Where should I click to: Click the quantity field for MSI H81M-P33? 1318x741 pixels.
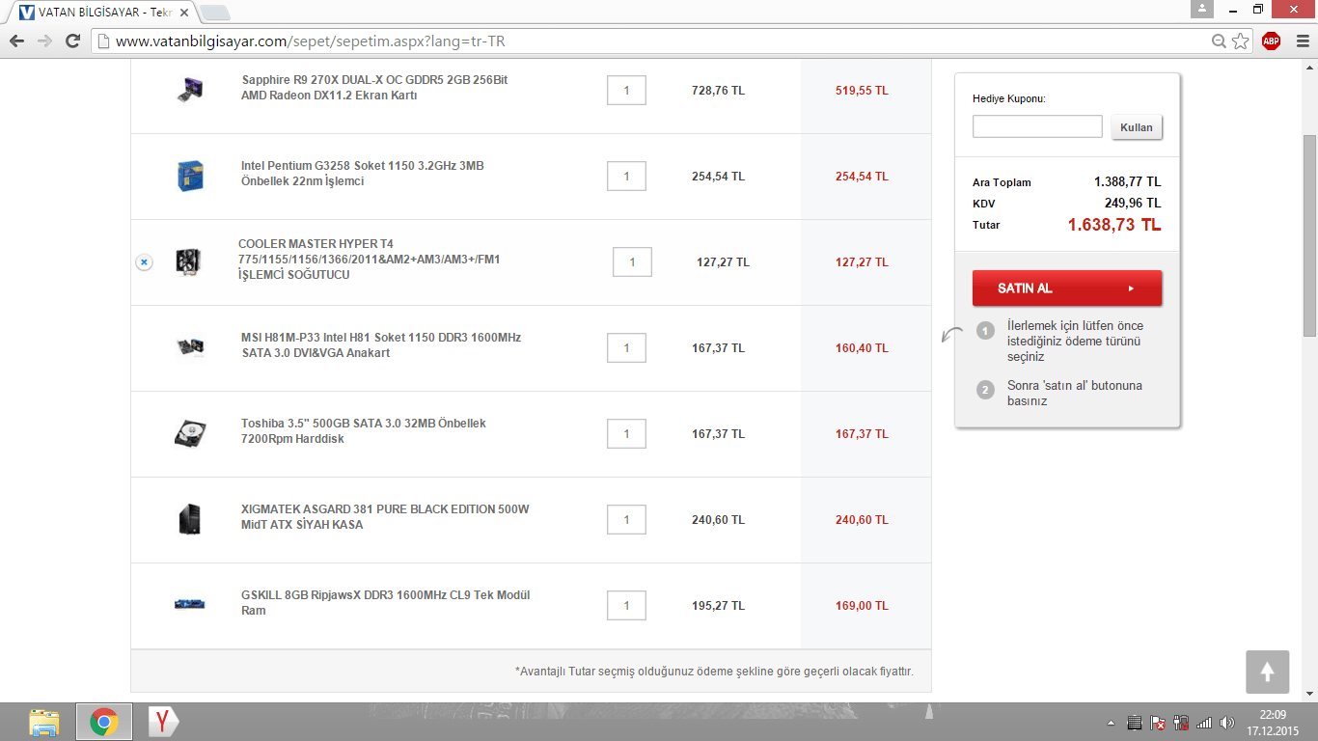tap(626, 348)
